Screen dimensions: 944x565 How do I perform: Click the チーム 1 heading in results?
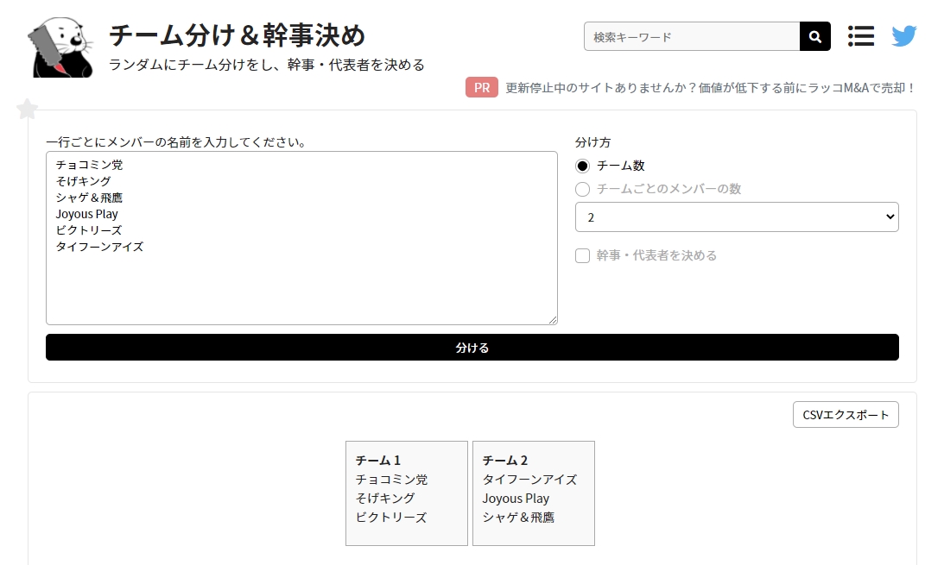click(378, 461)
